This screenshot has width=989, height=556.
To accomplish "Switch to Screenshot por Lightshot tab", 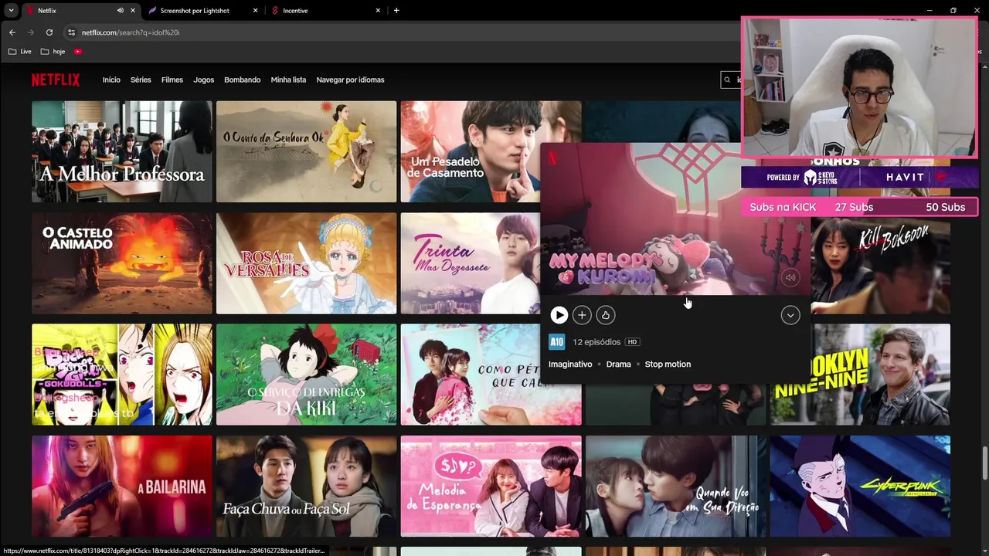I will [x=195, y=11].
